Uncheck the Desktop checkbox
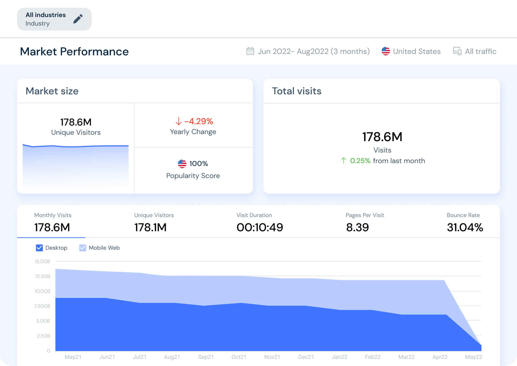The image size is (517, 366). (39, 248)
